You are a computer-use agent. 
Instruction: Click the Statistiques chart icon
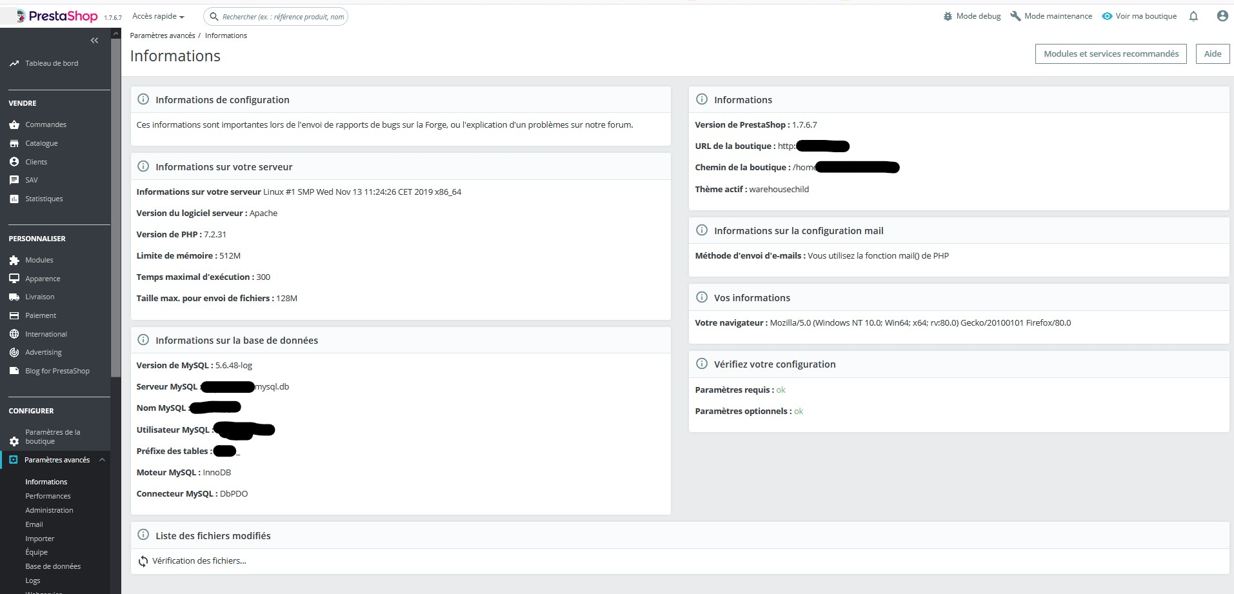(14, 199)
